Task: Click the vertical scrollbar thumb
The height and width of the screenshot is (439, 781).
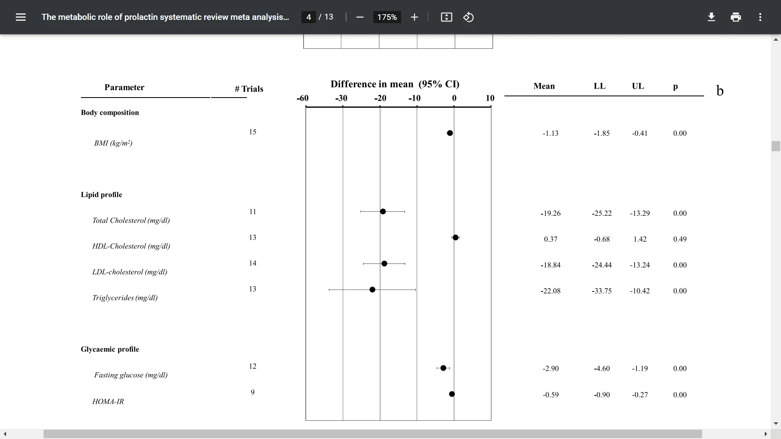Action: pos(776,146)
